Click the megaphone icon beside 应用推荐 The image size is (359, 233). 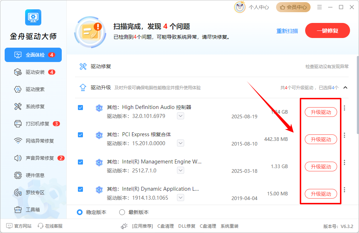[124, 226]
